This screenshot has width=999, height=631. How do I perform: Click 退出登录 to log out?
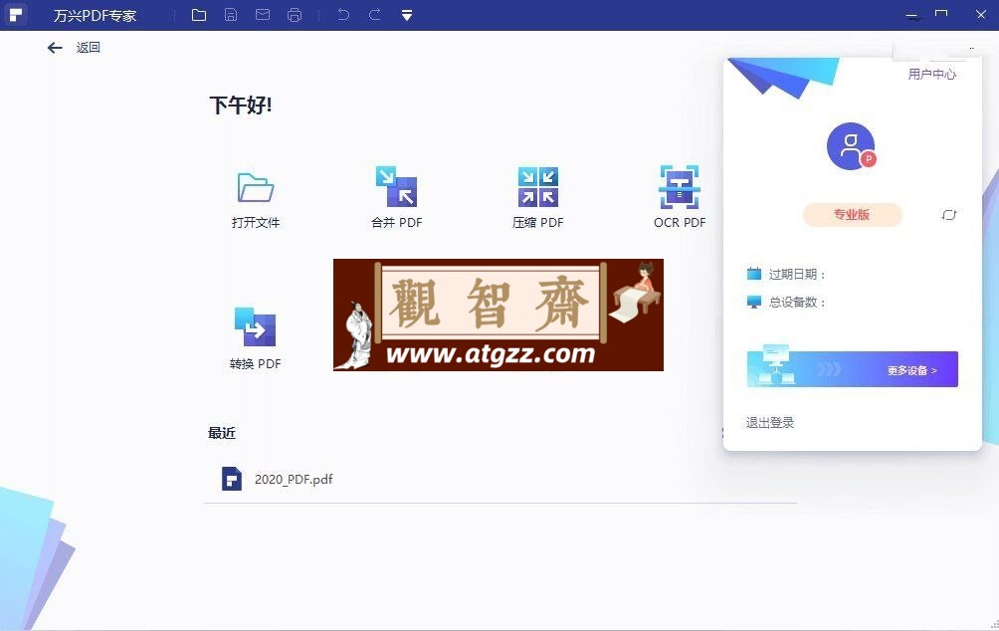click(x=769, y=423)
